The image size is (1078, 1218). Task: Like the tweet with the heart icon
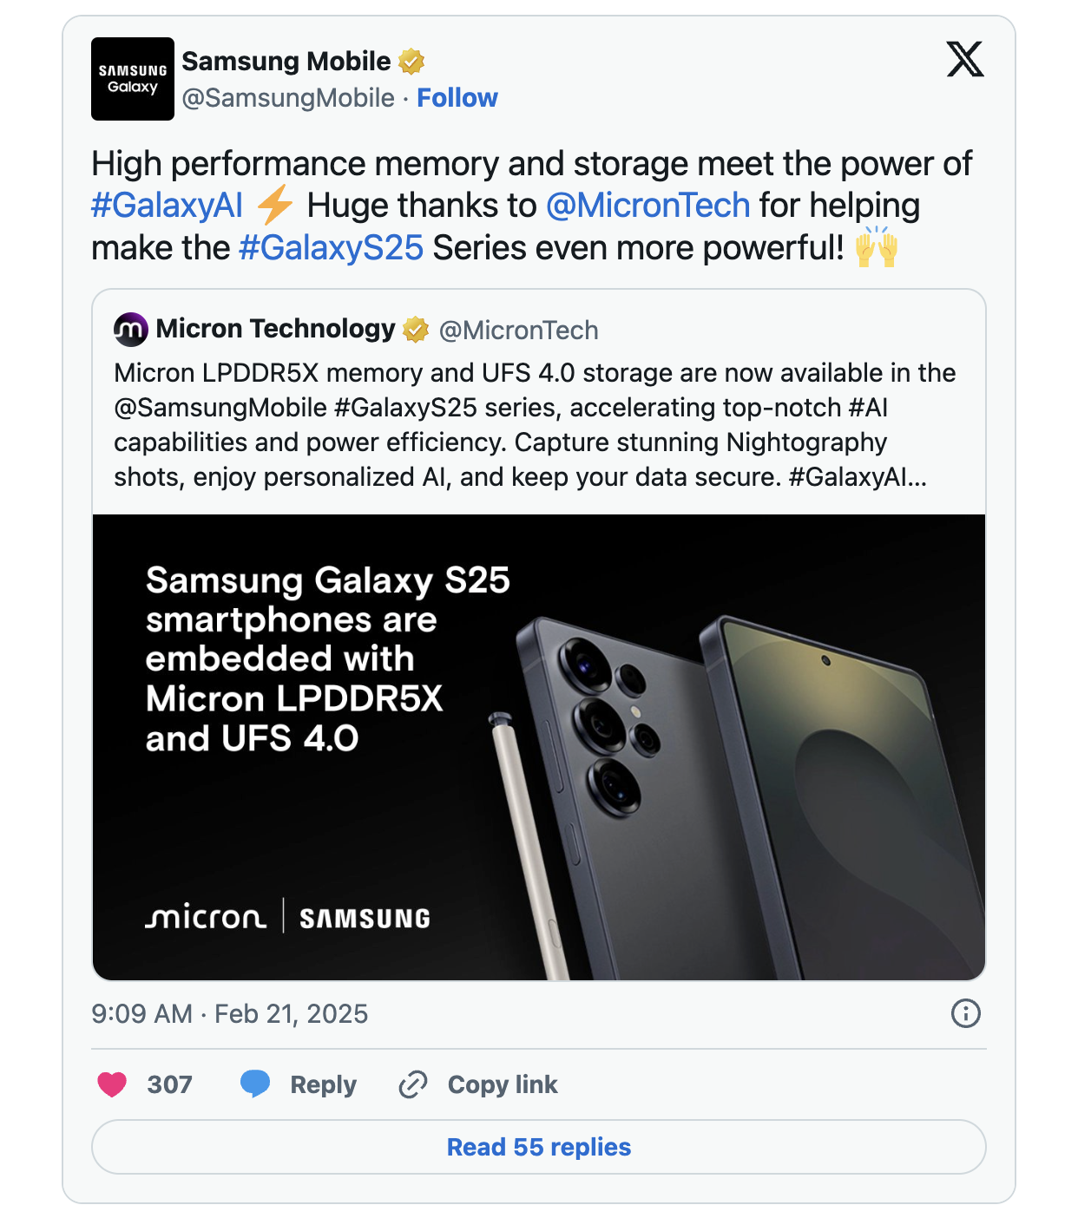(x=112, y=1084)
